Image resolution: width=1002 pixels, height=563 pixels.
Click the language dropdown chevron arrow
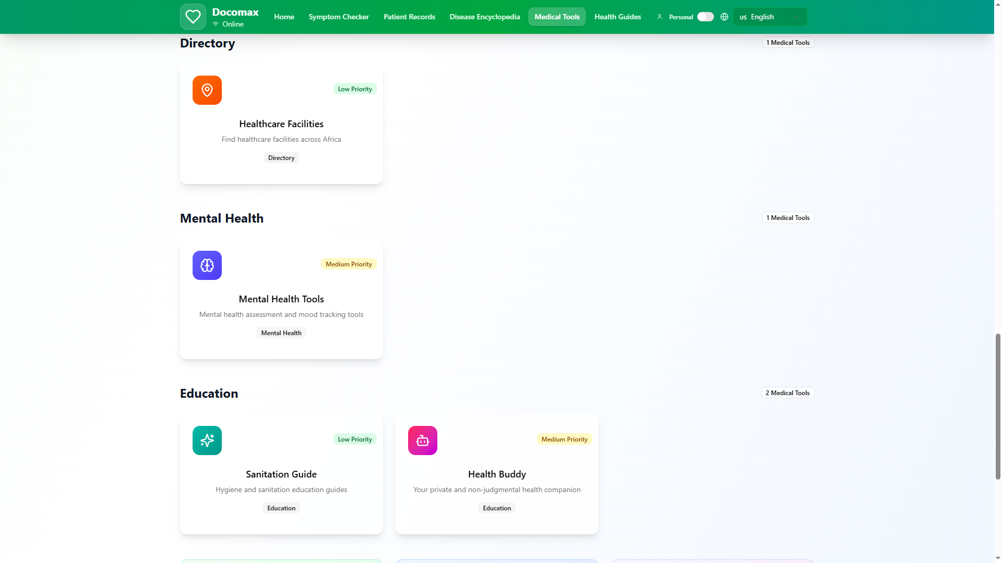797,17
